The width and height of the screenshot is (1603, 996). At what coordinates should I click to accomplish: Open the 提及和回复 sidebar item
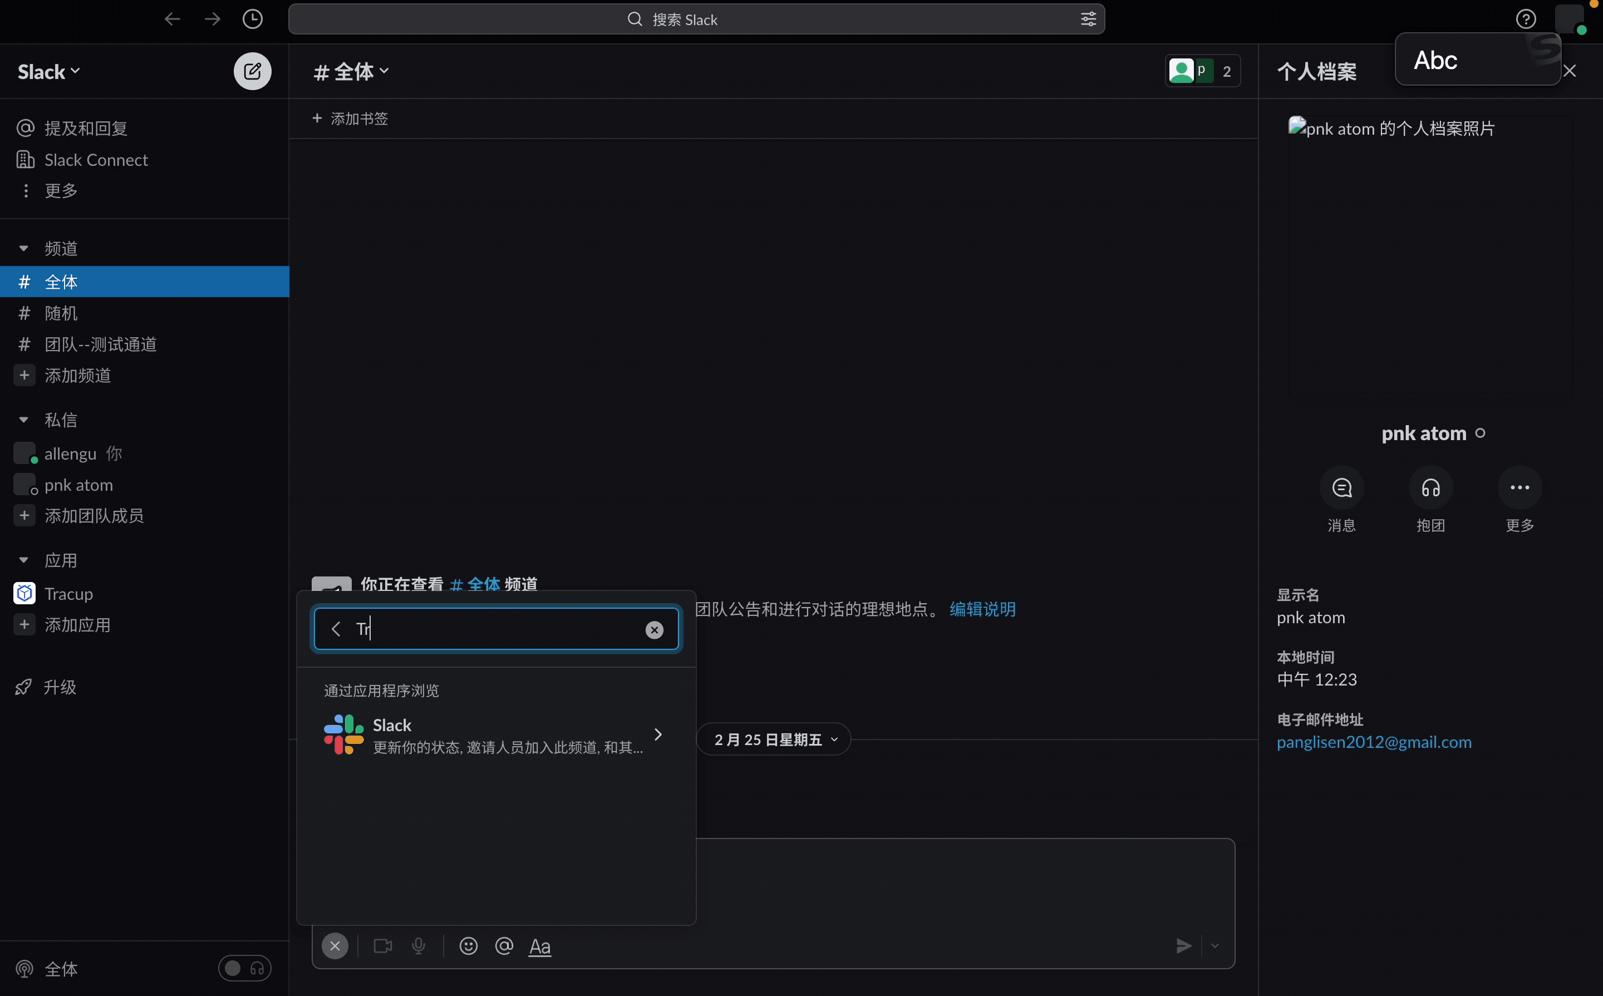point(86,128)
